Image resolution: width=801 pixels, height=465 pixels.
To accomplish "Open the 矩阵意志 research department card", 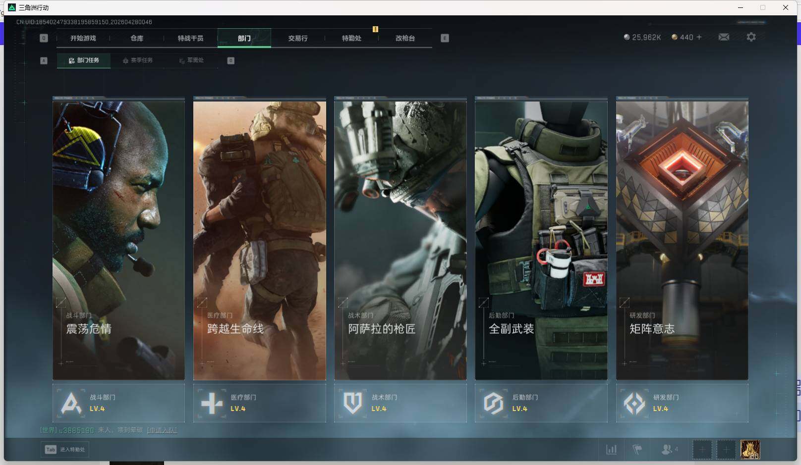I will 682,241.
